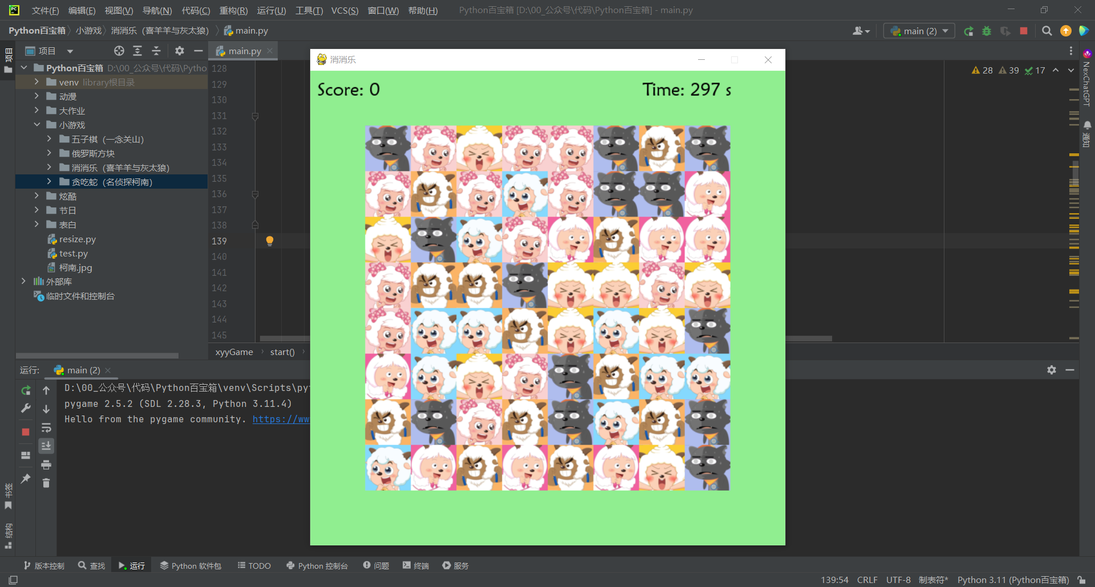Hide the Project panel with minus icon
Screen dimensions: 1095x587
click(198, 51)
